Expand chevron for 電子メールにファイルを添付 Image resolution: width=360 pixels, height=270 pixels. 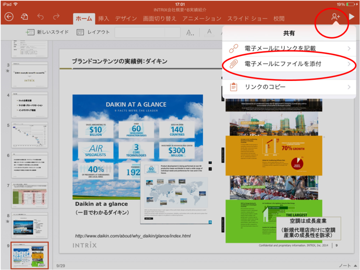[x=349, y=64]
